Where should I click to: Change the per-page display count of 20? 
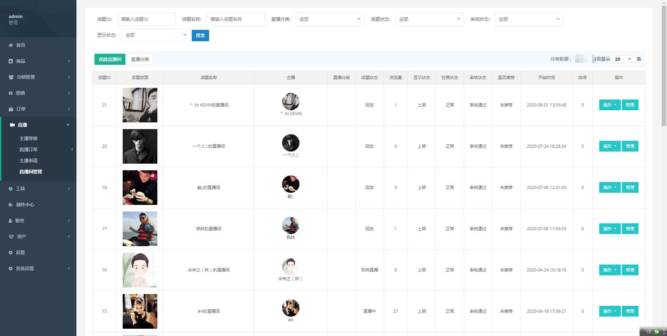click(x=624, y=59)
